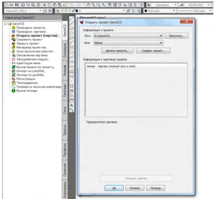The height and width of the screenshot is (199, 216).
Task: Click the Путь field showing D:\GeoniCS\
Action: pos(128,36)
